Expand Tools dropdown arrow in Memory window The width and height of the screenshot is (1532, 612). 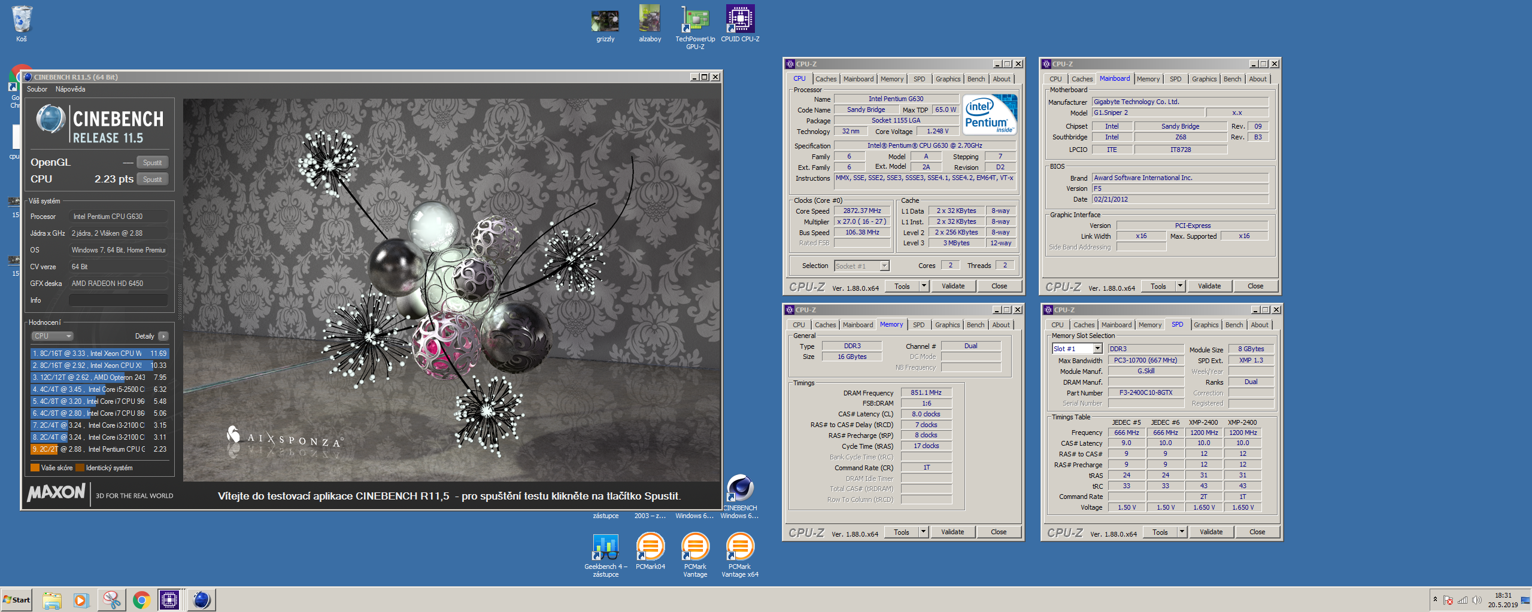point(923,532)
